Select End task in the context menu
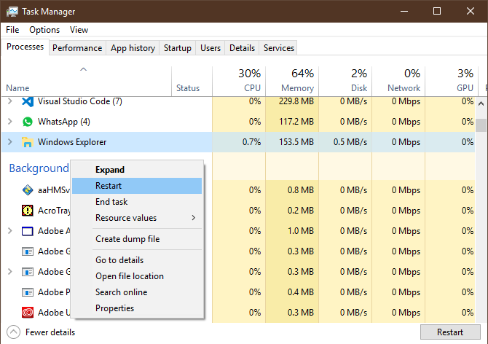 click(111, 202)
